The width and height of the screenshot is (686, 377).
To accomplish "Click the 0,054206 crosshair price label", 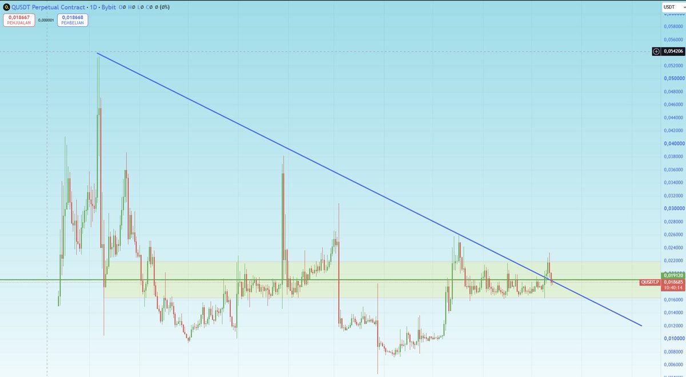I will click(x=672, y=51).
